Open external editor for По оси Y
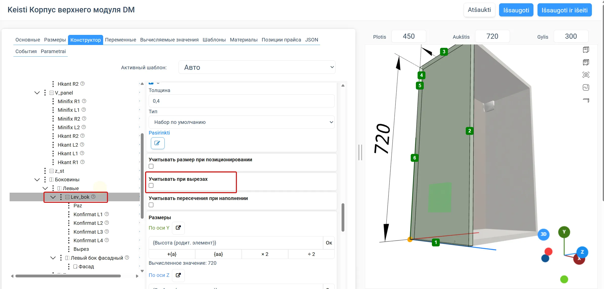 pos(178,228)
